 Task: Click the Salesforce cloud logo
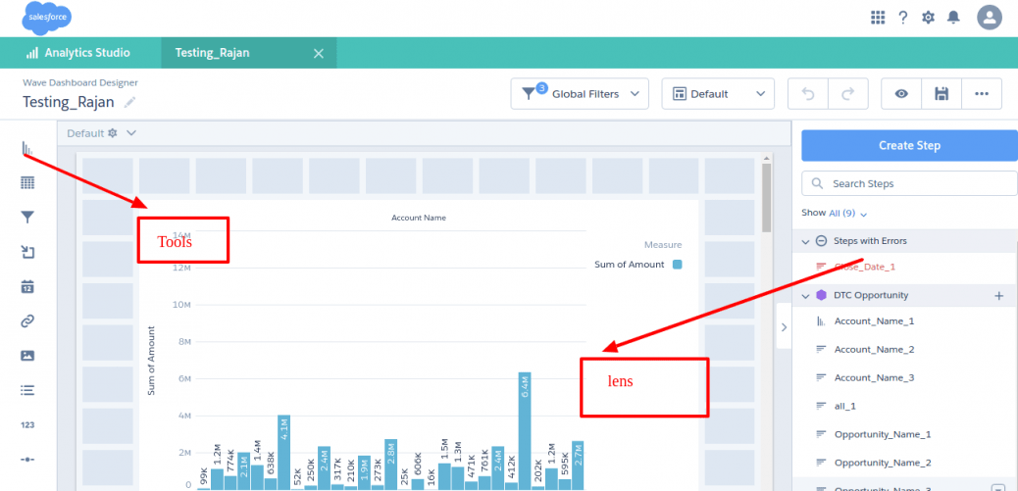46,19
